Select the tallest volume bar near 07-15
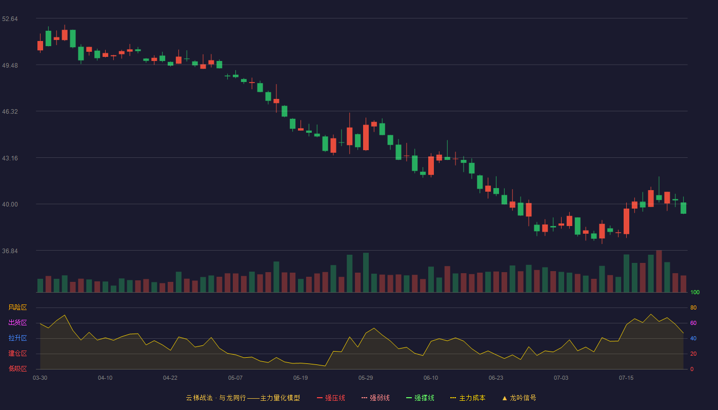This screenshot has width=718, height=410. tap(659, 271)
